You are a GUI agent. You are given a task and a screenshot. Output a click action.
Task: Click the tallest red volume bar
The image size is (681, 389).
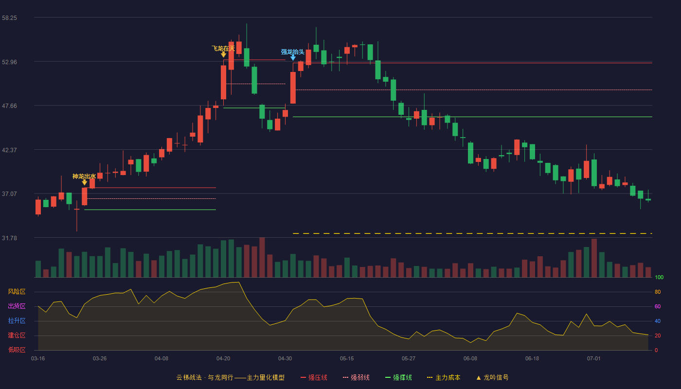pos(262,257)
